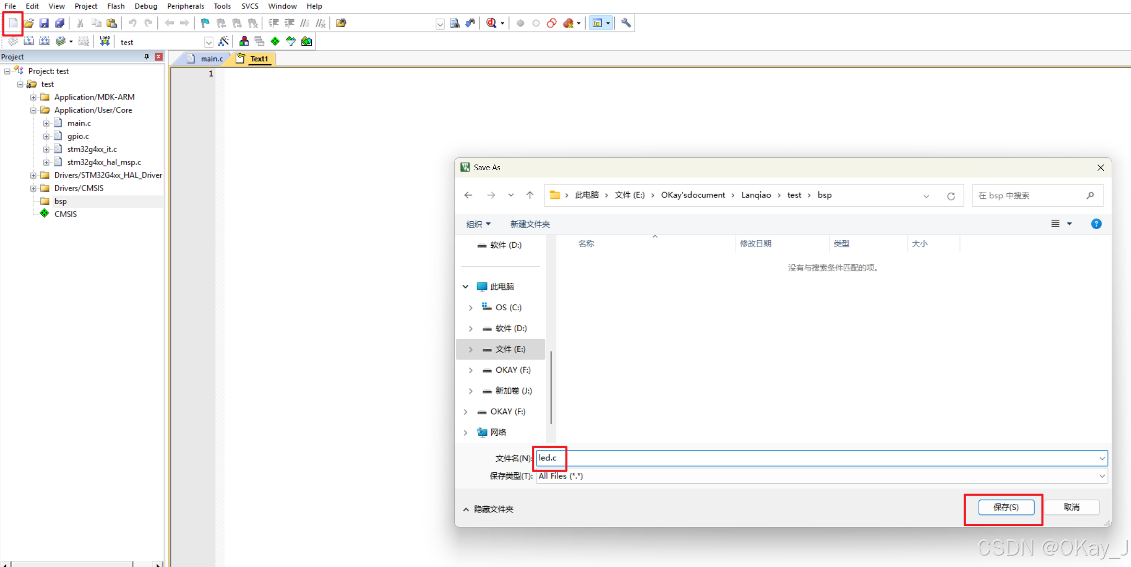Click the 取消 cancel button

pos(1072,507)
